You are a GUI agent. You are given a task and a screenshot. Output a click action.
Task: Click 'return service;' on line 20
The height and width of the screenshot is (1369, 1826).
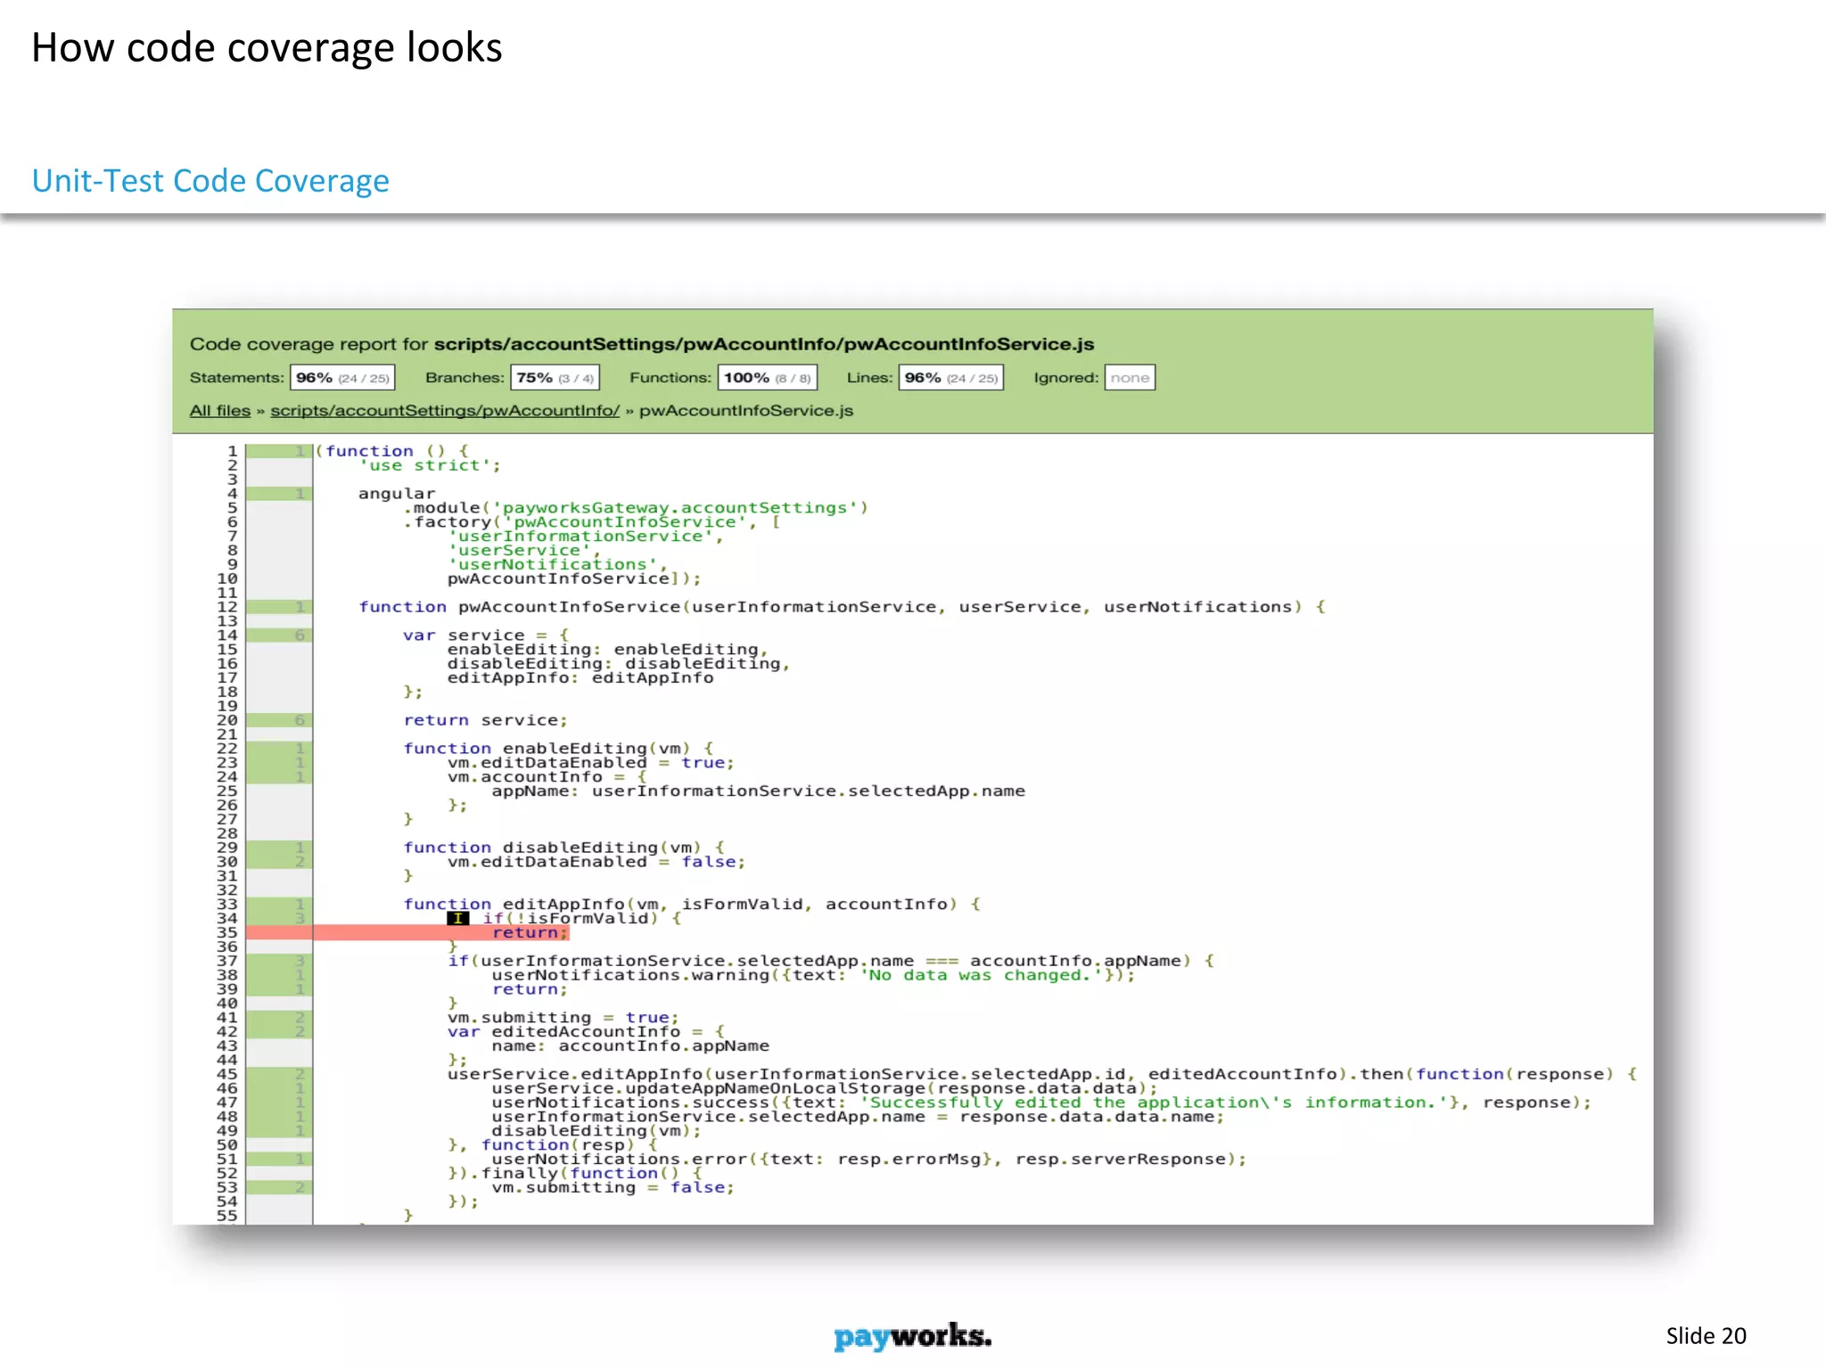pyautogui.click(x=485, y=720)
